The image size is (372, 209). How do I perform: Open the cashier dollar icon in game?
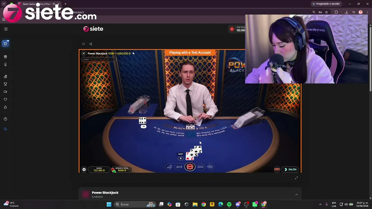coord(84,170)
